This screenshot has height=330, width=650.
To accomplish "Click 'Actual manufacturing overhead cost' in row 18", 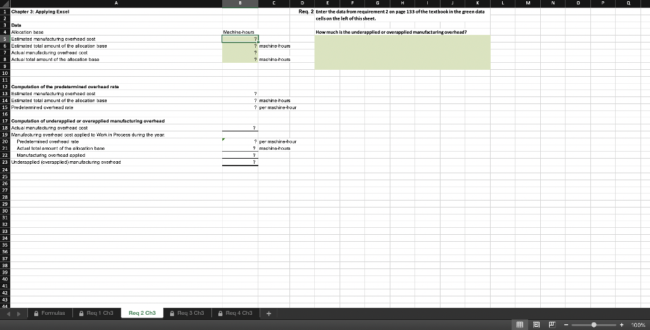I will 50,128.
